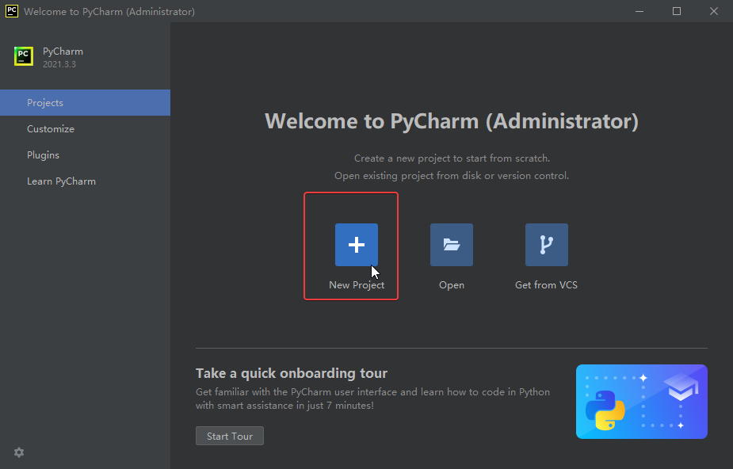Click the Open folder icon
Viewport: 733px width, 469px height.
[452, 245]
